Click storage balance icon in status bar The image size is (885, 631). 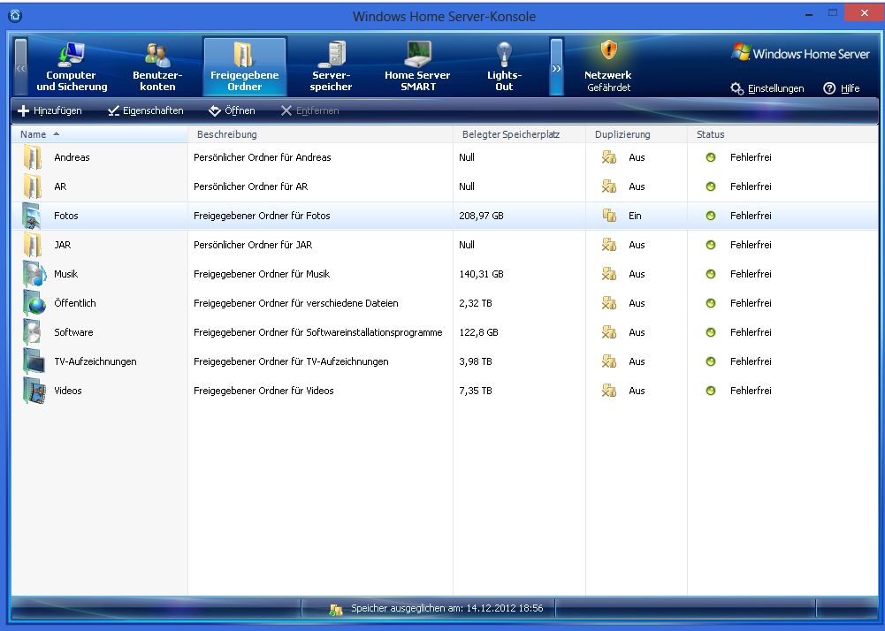(336, 609)
